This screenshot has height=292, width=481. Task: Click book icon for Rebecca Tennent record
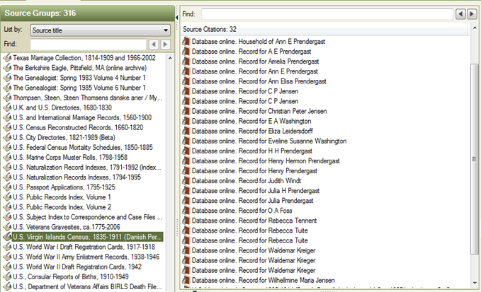(x=186, y=221)
